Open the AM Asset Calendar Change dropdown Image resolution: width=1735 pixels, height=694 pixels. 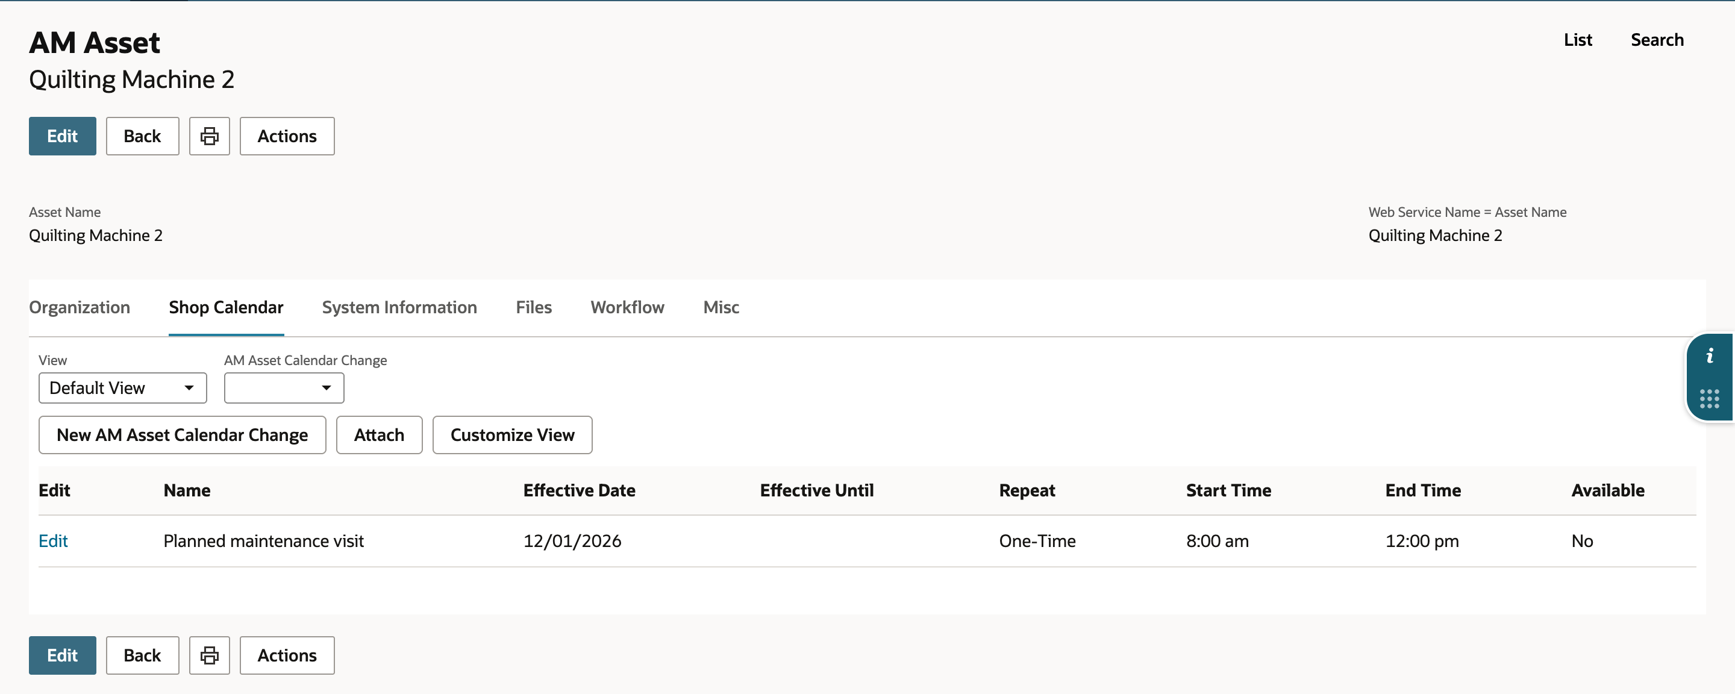[284, 388]
